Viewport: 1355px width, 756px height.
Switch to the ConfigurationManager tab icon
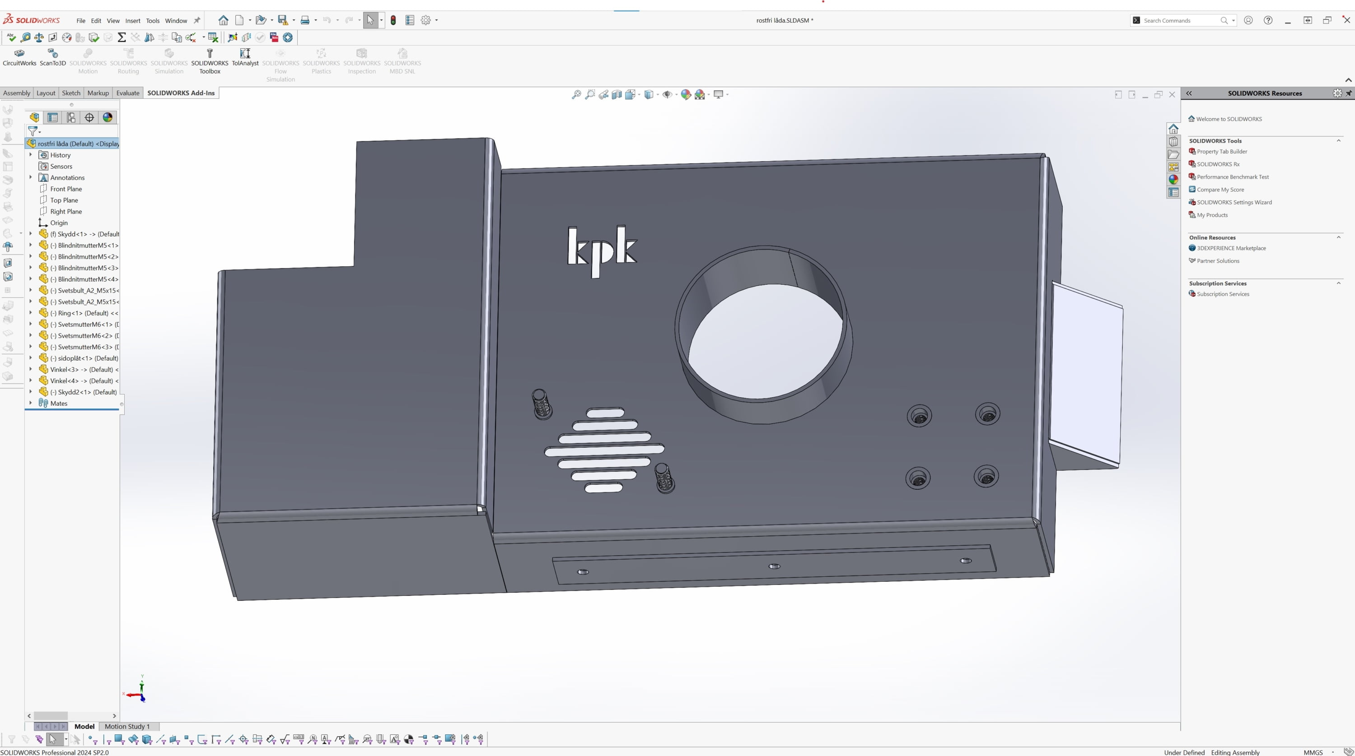(71, 117)
